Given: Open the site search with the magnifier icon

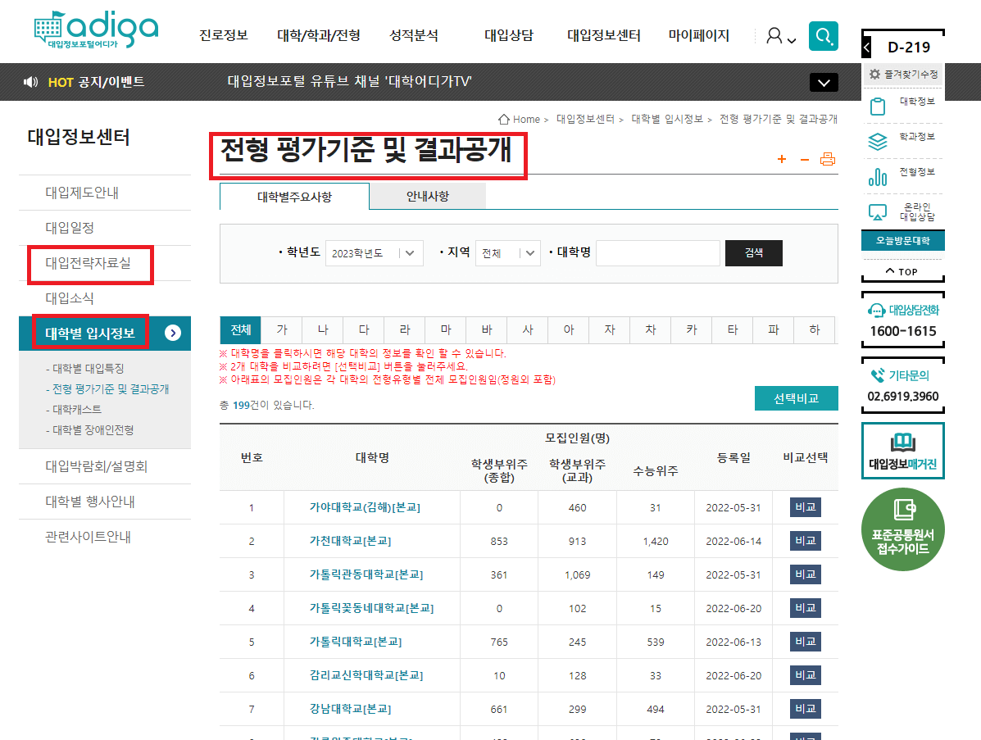Looking at the screenshot, I should pyautogui.click(x=823, y=36).
